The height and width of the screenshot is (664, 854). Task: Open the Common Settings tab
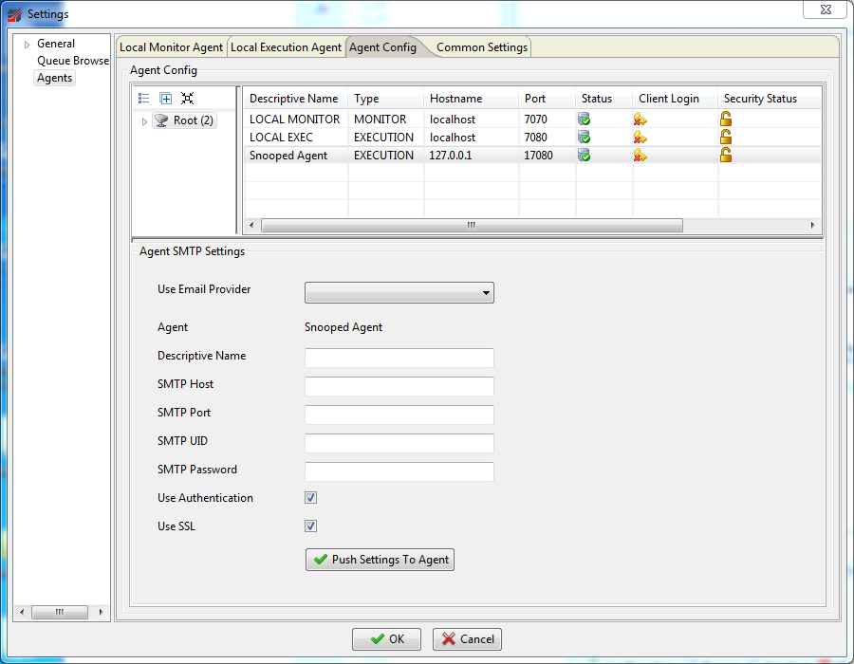(x=481, y=47)
